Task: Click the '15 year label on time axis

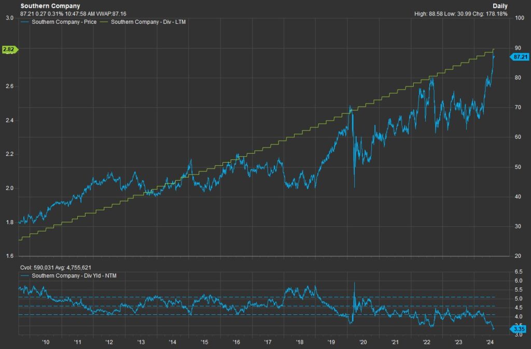Action: [x=204, y=342]
